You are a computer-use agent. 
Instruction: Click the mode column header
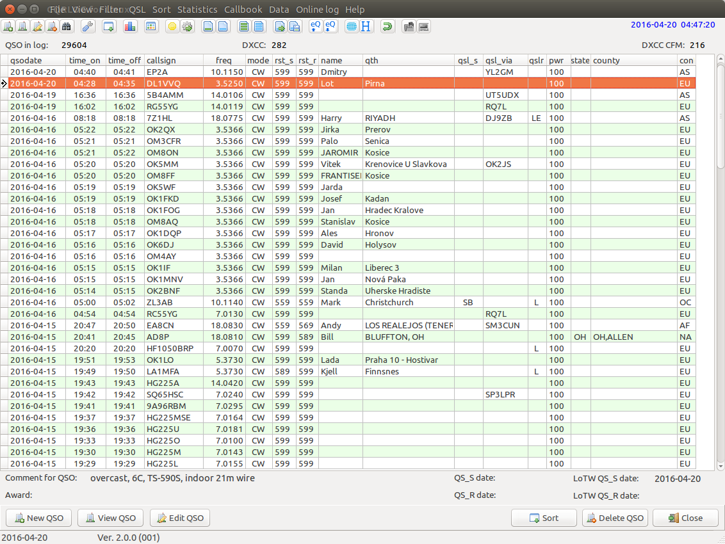[258, 60]
